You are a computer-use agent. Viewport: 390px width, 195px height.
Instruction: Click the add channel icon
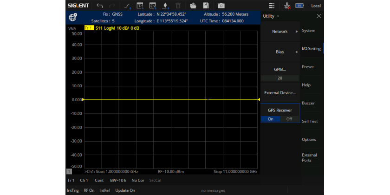click(x=153, y=6)
